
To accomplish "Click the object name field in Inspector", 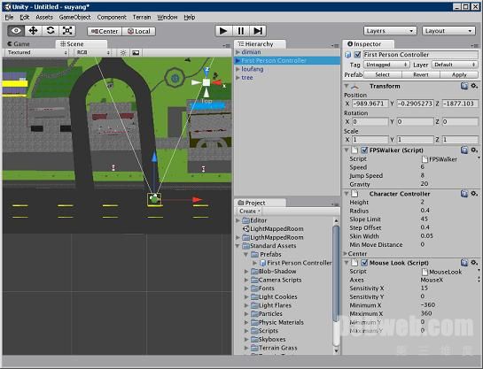I will (420, 55).
